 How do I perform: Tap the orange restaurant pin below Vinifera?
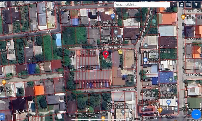(x=103, y=118)
